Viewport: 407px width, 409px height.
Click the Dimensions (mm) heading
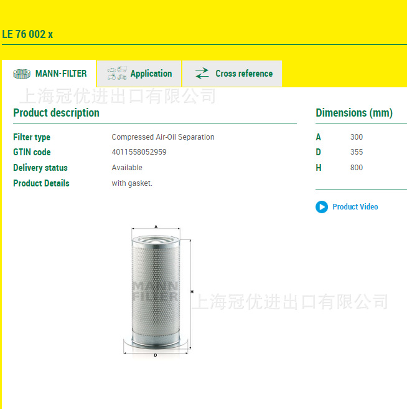point(354,113)
